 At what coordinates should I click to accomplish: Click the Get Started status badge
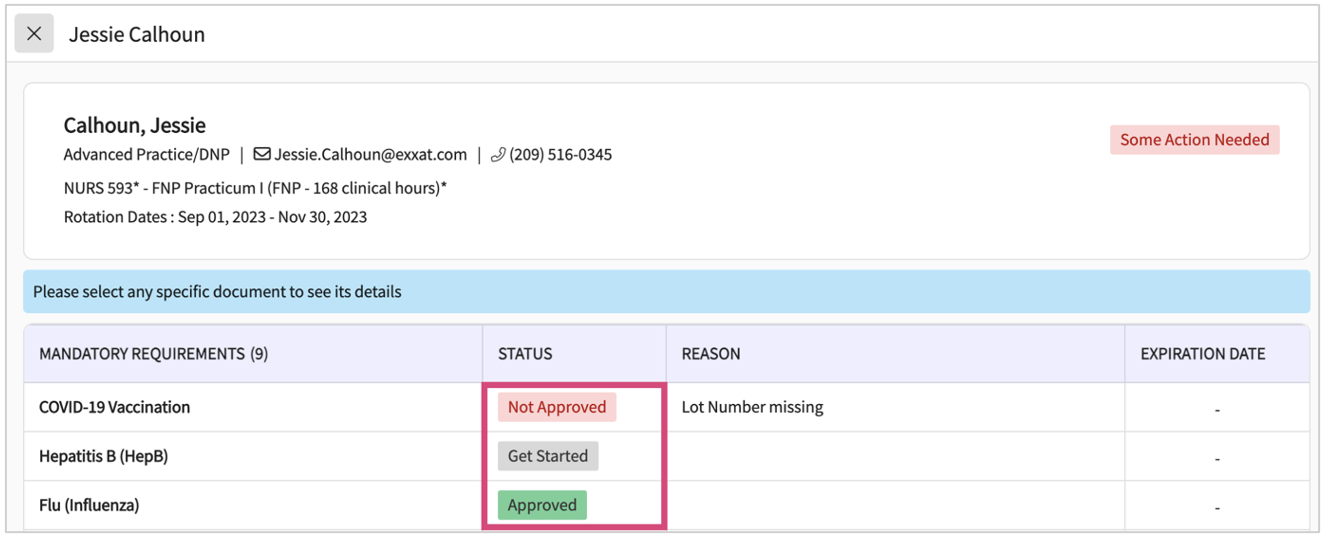547,456
